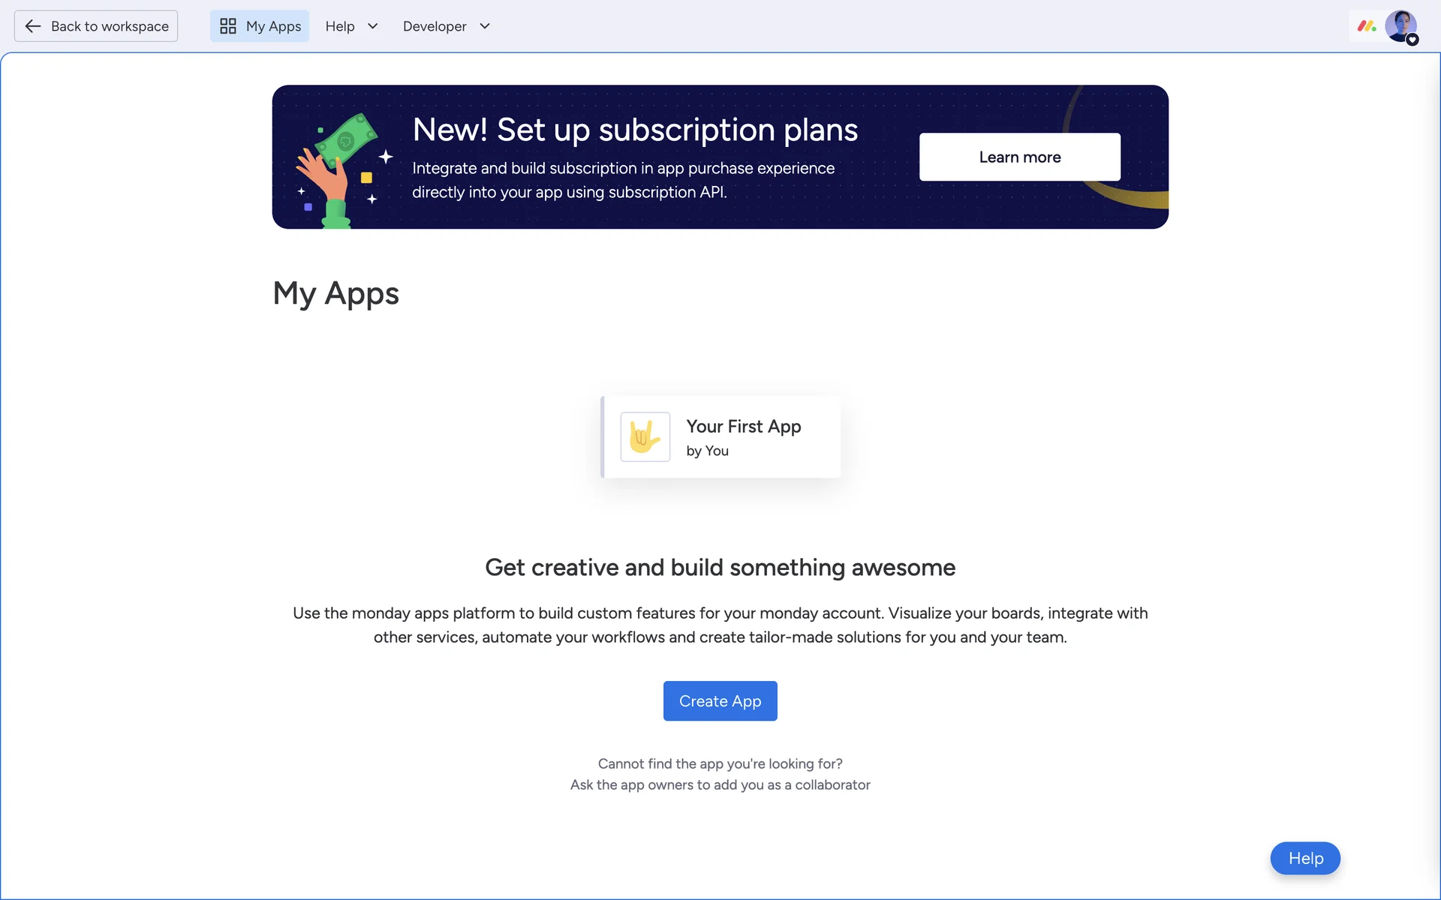Click the subscription plans banner heading
Image resolution: width=1441 pixels, height=900 pixels.
coord(635,130)
